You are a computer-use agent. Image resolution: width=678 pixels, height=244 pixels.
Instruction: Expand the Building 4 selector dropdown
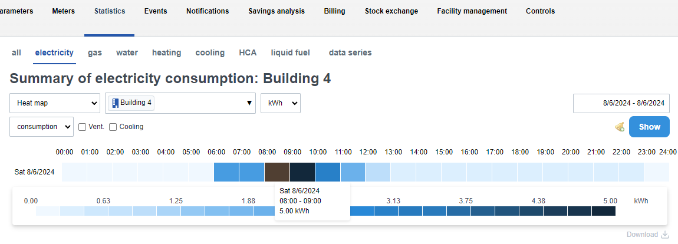(x=248, y=103)
